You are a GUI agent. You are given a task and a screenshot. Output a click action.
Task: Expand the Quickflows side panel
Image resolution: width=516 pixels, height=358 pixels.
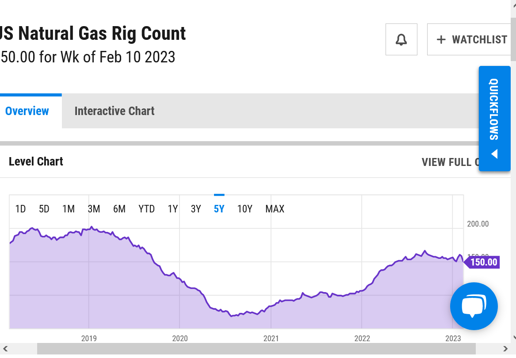[x=494, y=118]
